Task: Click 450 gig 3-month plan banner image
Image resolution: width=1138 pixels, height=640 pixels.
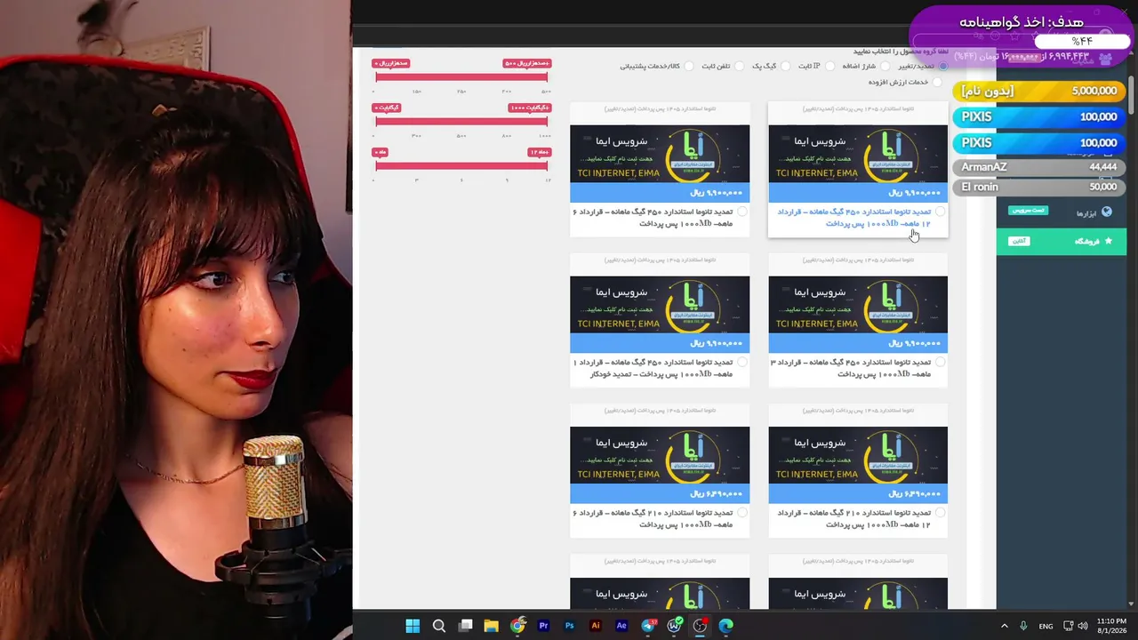Action: tap(858, 305)
